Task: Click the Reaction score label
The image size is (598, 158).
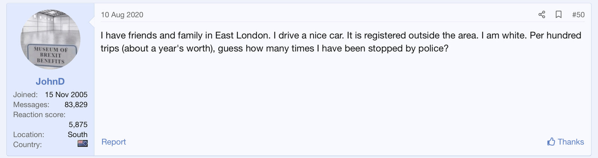Action: tap(39, 115)
